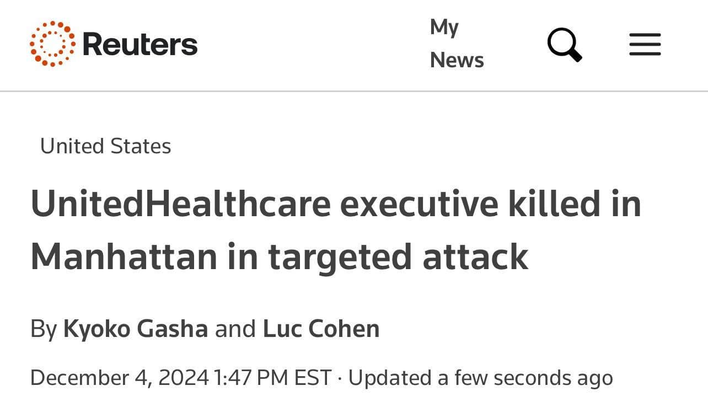Open the United States section link

click(x=106, y=146)
